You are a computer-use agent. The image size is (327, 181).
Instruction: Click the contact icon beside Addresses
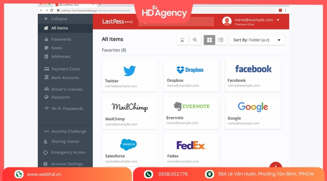pyautogui.click(x=46, y=56)
